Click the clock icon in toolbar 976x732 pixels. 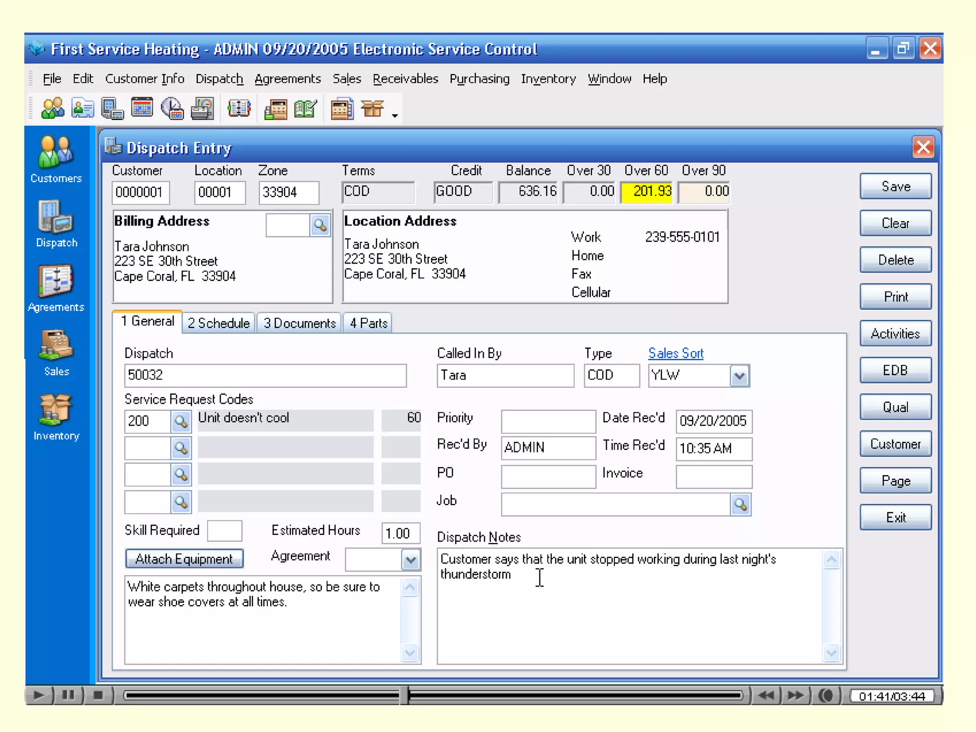point(172,108)
